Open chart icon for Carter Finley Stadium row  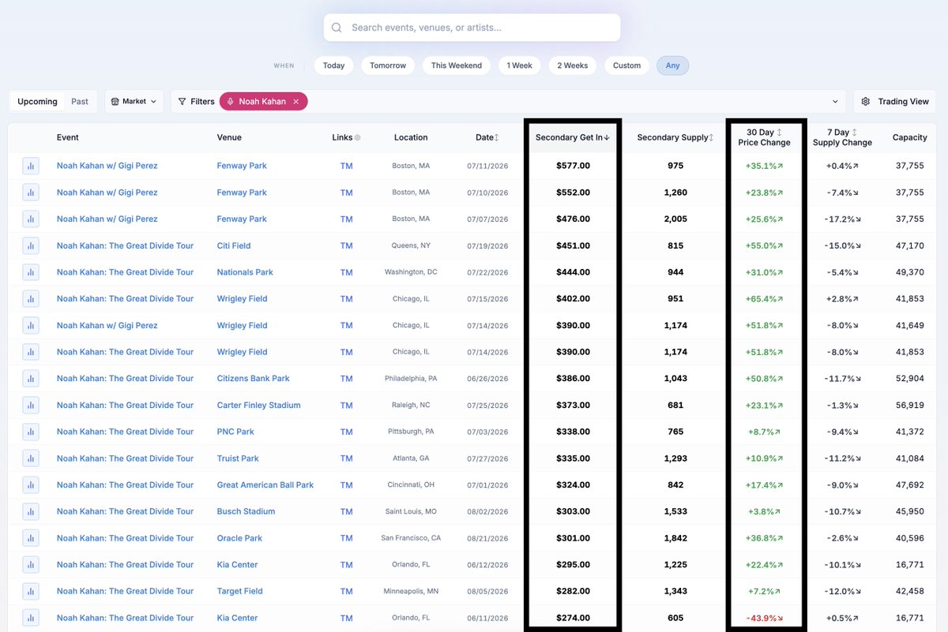tap(31, 405)
